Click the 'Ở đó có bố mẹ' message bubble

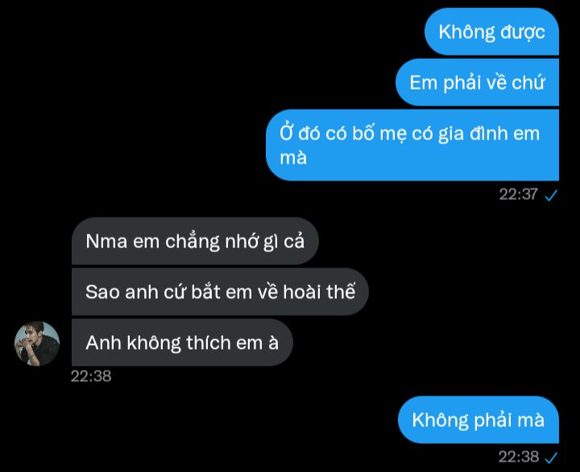(x=412, y=145)
